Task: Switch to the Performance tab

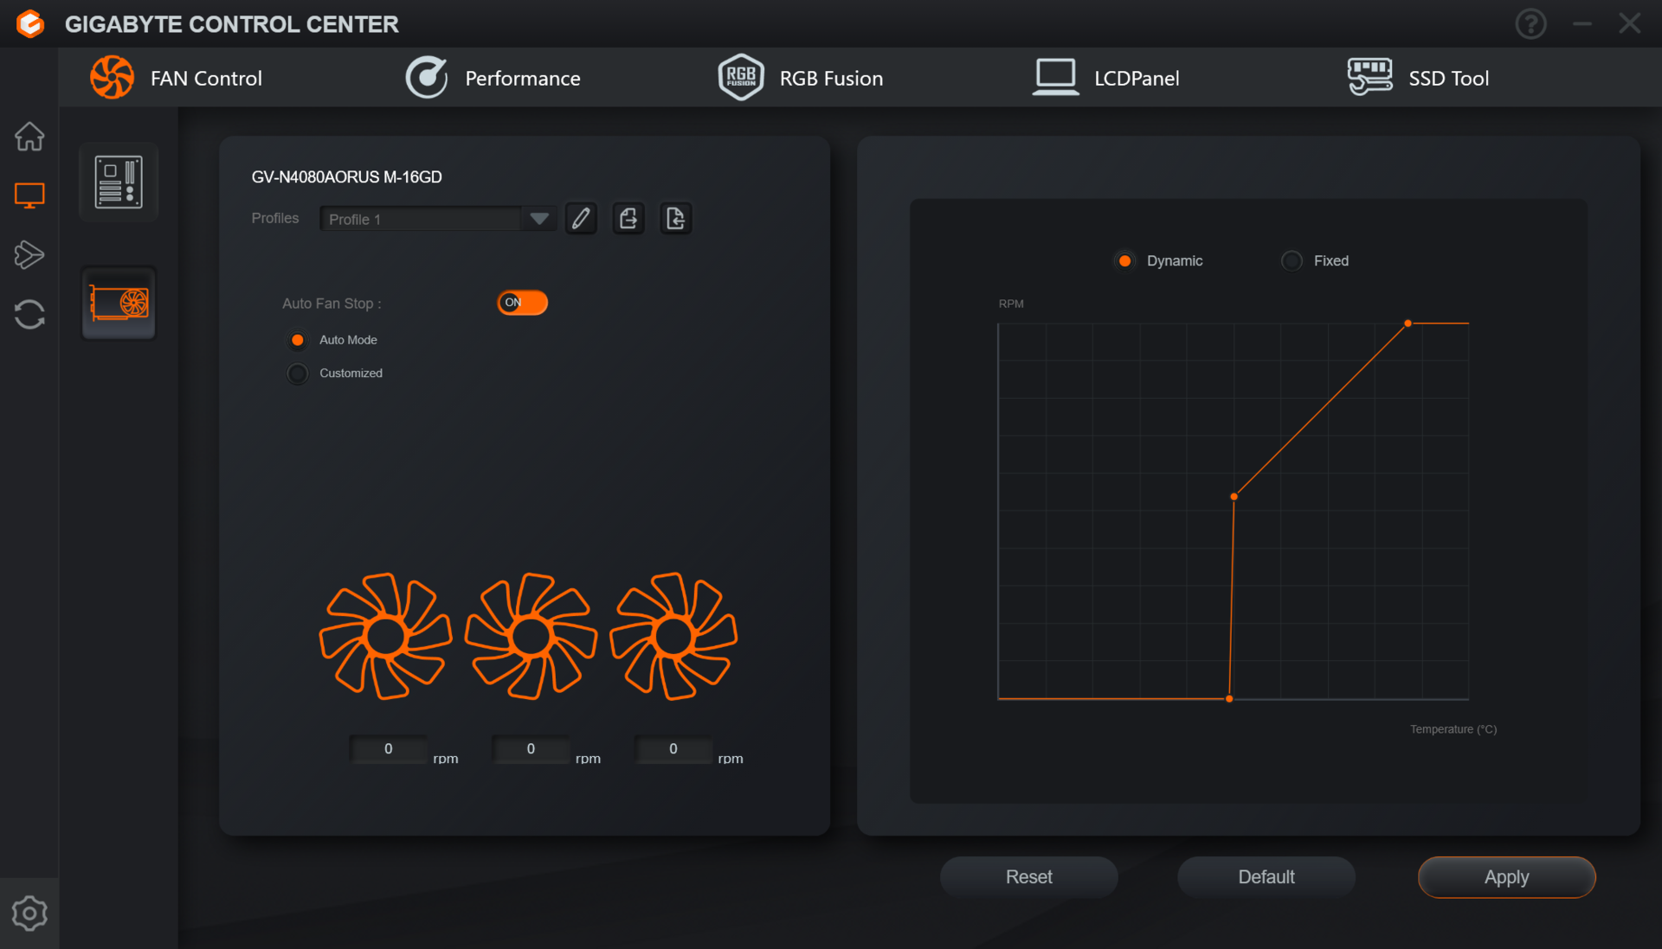Action: click(493, 78)
